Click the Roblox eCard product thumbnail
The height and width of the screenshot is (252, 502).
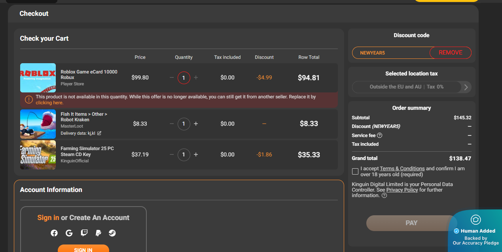pyautogui.click(x=38, y=78)
